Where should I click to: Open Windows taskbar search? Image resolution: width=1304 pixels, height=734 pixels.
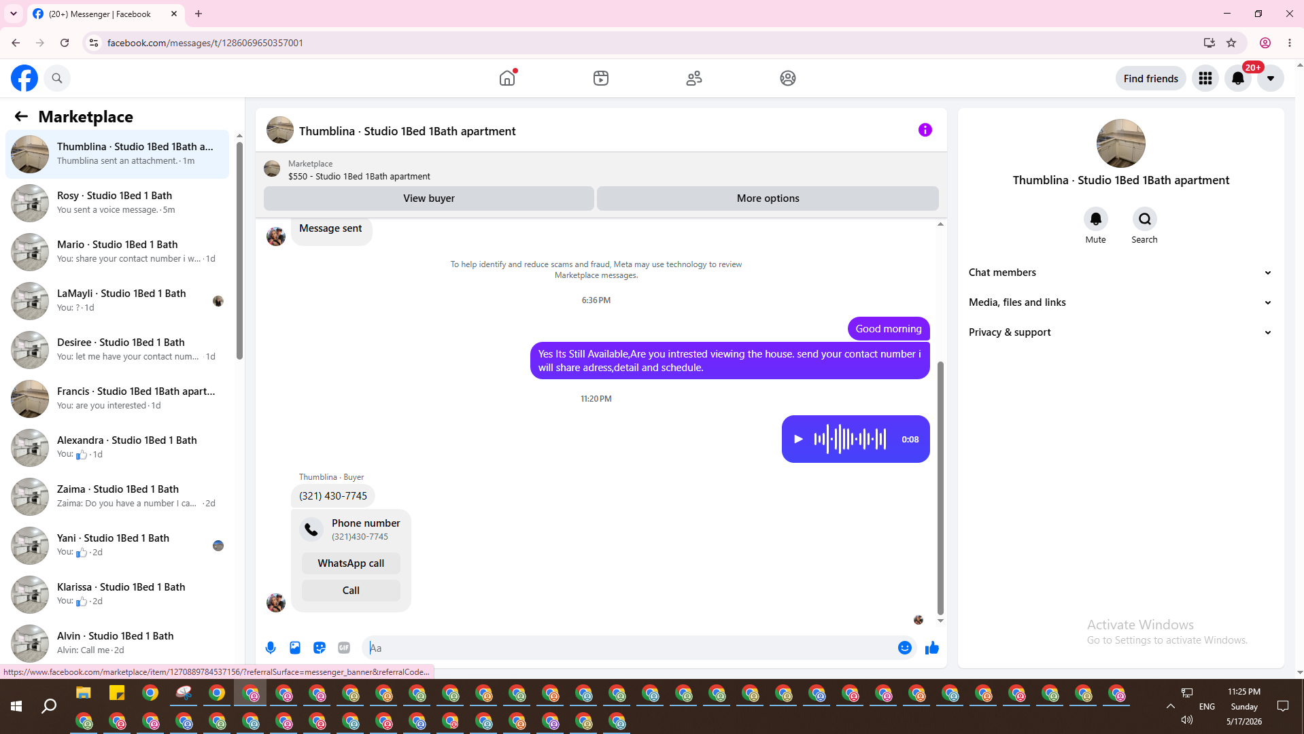pyautogui.click(x=49, y=707)
